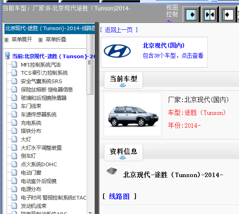Click the document icon beside 安全气囊系统SRS
This screenshot has height=214, width=239.
tap(14, 81)
